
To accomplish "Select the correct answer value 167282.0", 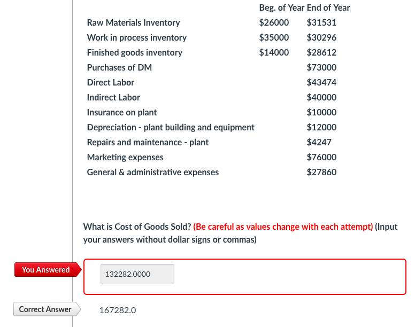I will (118, 310).
